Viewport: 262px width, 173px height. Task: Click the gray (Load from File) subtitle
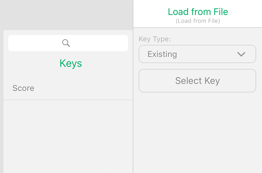tap(198, 21)
